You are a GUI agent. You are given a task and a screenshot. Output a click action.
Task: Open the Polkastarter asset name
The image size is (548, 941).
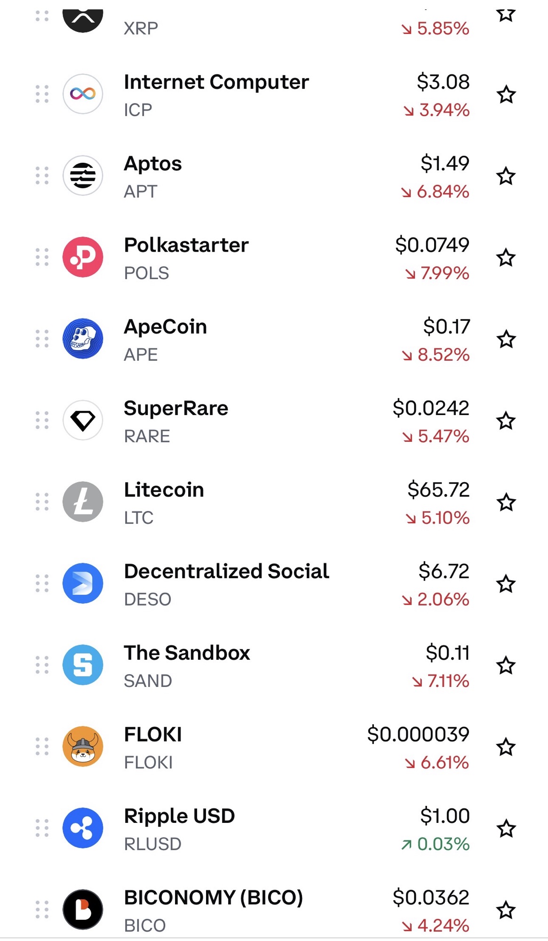[186, 245]
